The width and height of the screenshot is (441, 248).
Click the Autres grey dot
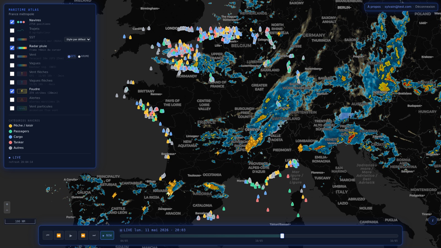10,148
